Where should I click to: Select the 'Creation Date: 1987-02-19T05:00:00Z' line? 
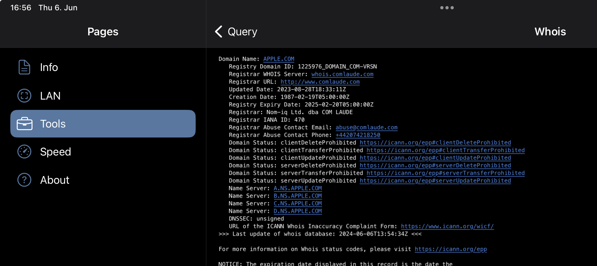pyautogui.click(x=289, y=97)
